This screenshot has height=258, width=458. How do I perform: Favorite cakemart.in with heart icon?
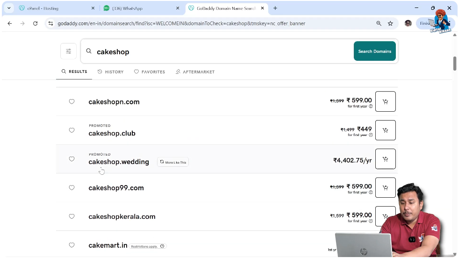point(72,245)
